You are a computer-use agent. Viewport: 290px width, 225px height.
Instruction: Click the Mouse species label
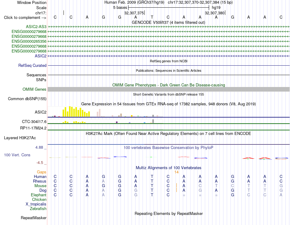(41, 186)
